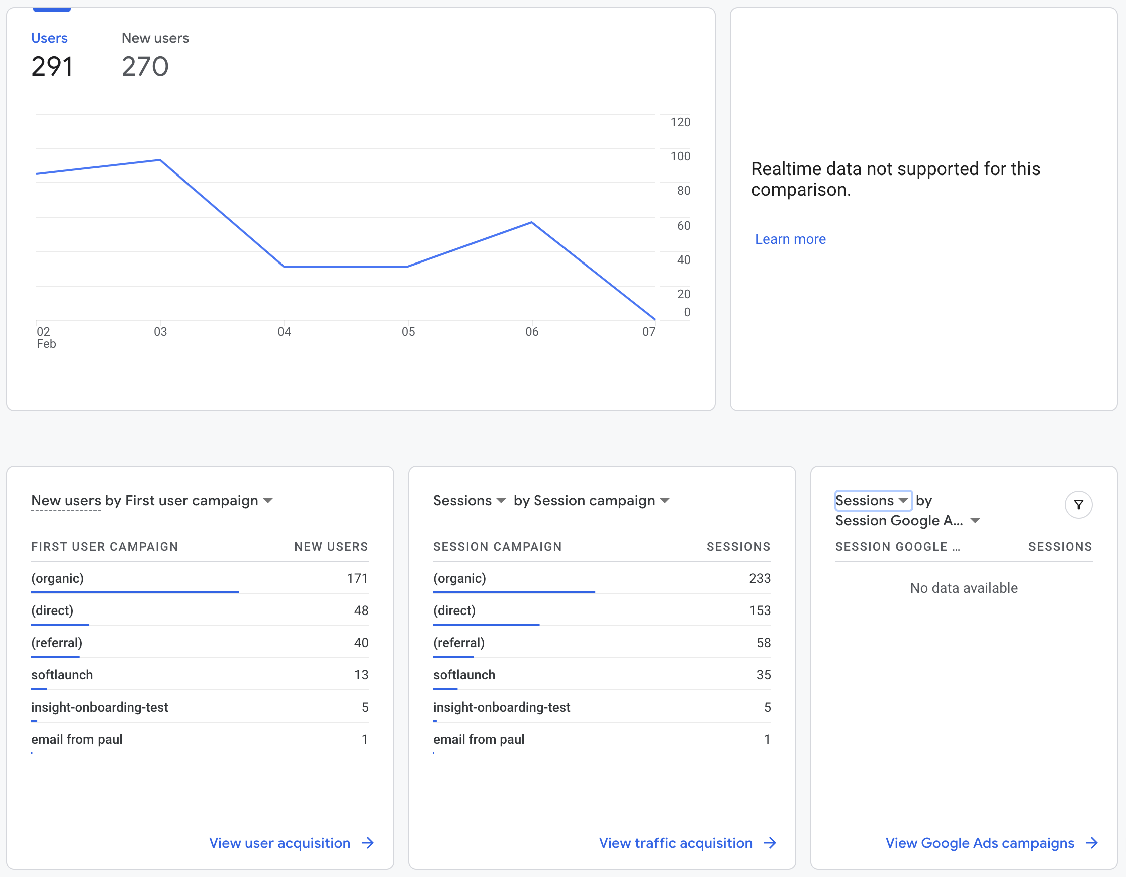
Task: Open the Learn more link
Action: 790,239
